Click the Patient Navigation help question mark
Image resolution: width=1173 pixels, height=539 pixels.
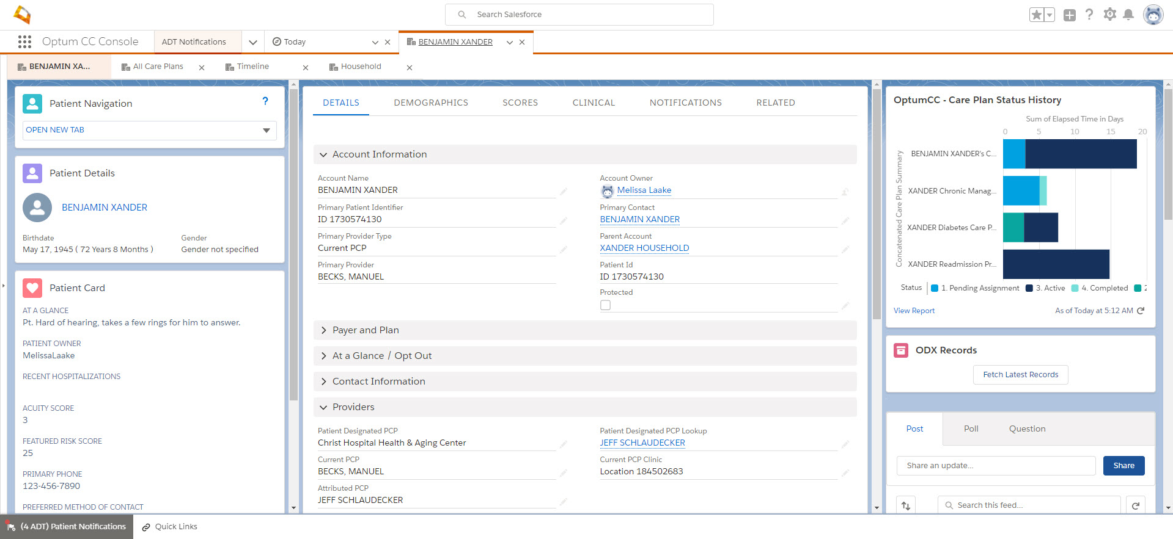[x=265, y=101]
